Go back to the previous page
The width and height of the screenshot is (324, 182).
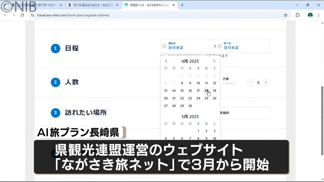(x=5, y=15)
